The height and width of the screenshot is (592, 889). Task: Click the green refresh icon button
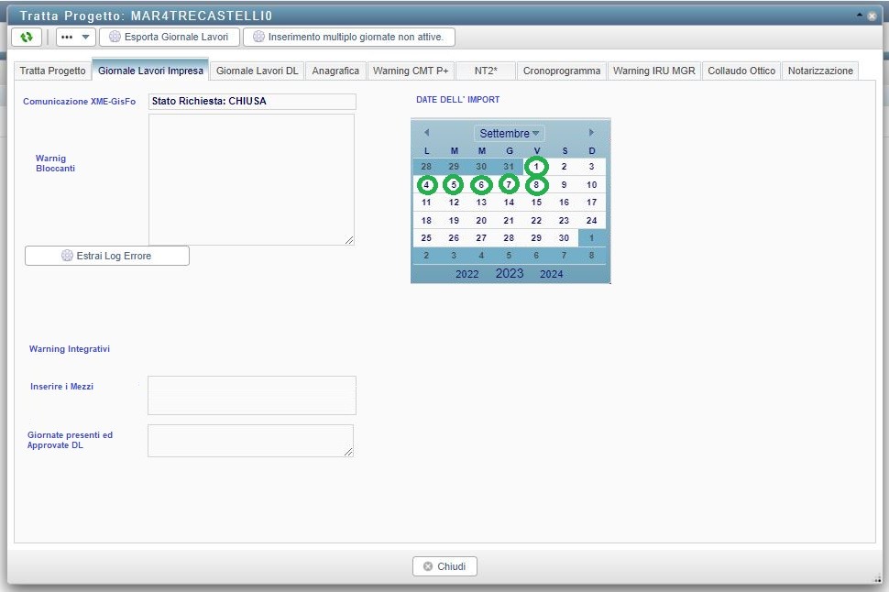pyautogui.click(x=27, y=37)
